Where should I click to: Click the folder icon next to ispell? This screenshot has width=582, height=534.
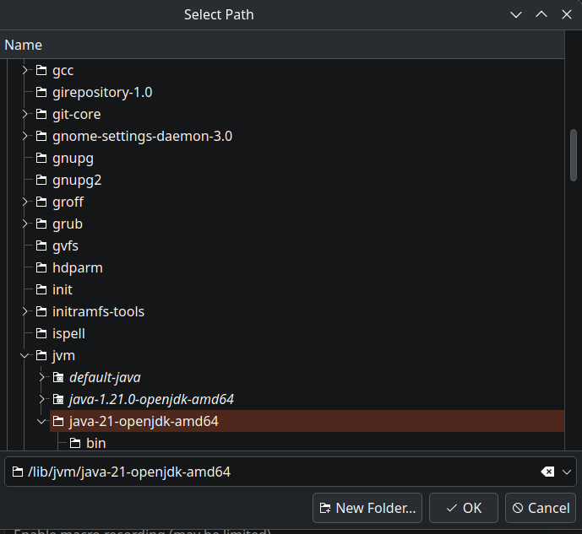[x=41, y=333]
